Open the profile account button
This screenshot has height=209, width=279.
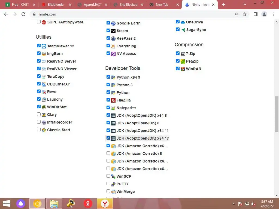point(264,14)
